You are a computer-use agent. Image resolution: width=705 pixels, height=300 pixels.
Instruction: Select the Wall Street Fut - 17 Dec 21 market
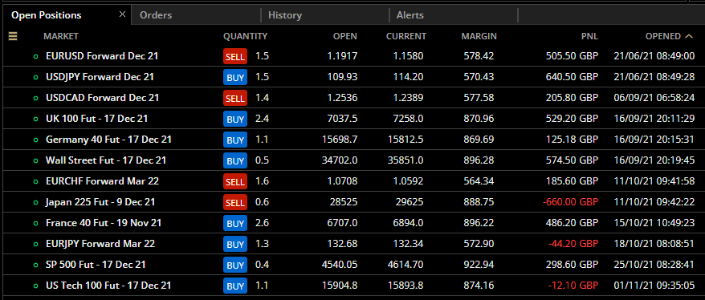(x=106, y=160)
